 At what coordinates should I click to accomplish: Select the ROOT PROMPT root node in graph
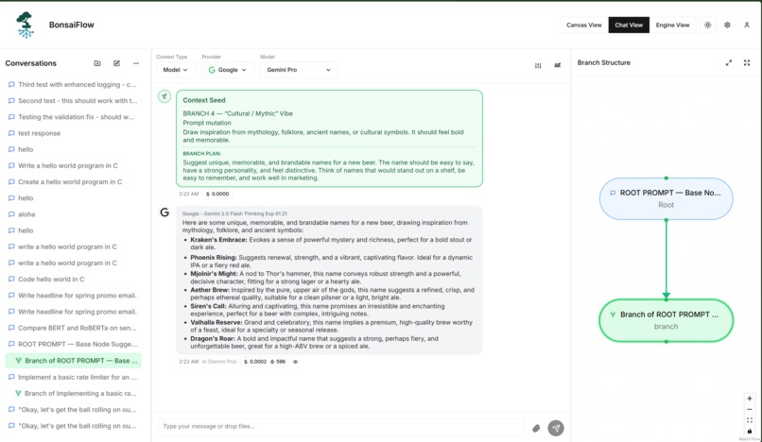666,198
